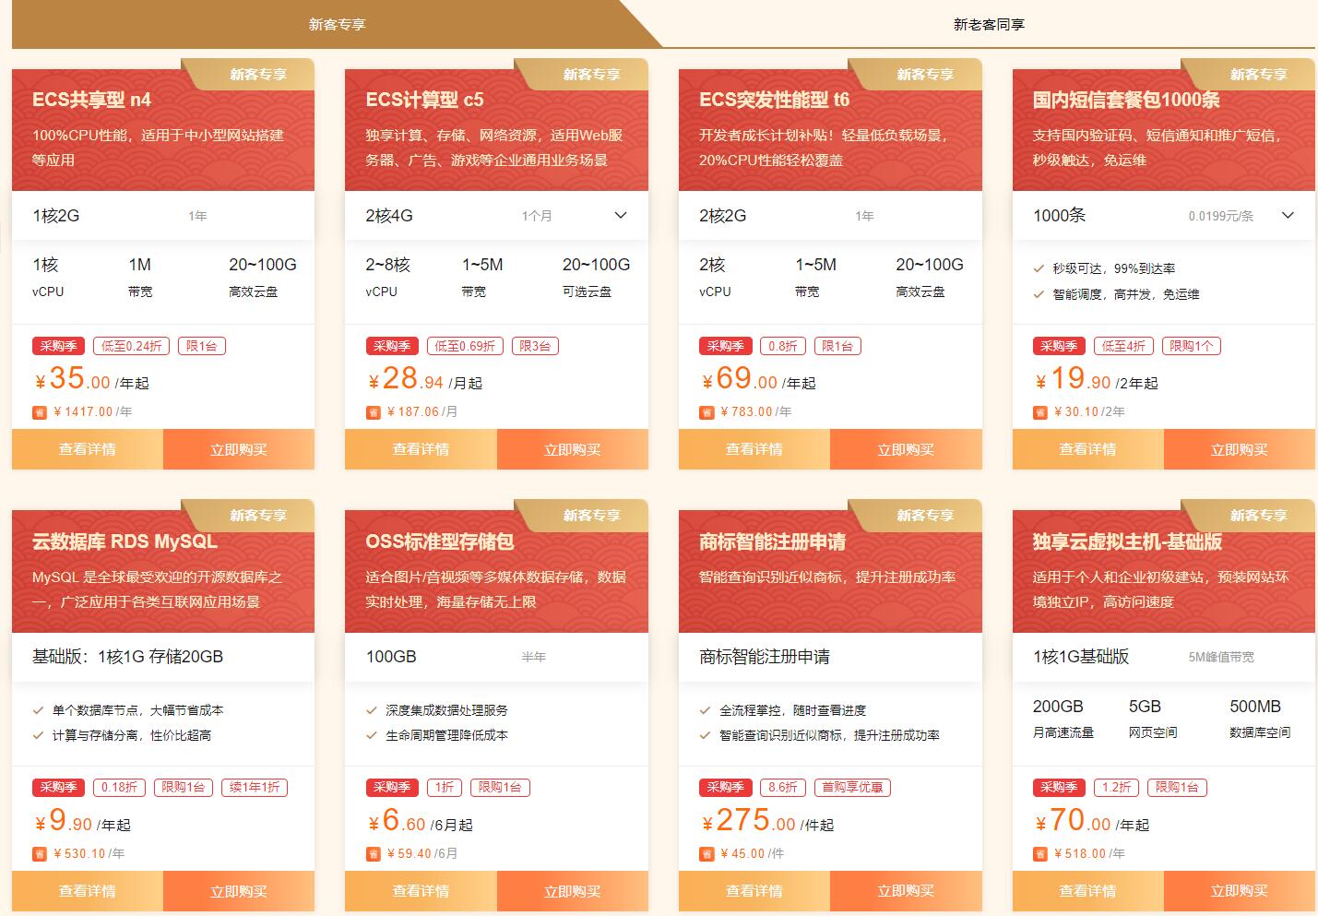The height and width of the screenshot is (916, 1318).
Task: Click 首购享优惠 tag
Action: click(852, 788)
